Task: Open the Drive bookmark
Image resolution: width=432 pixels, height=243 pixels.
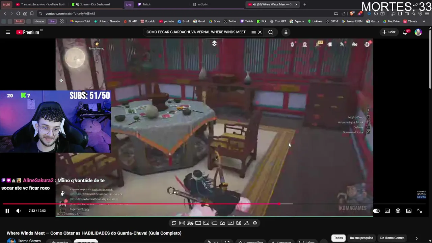Action: tap(214, 21)
